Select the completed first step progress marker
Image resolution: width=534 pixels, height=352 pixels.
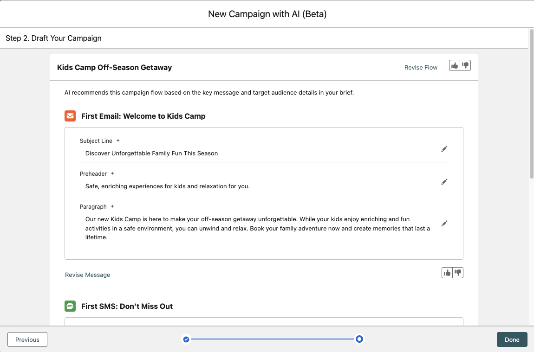[186, 339]
